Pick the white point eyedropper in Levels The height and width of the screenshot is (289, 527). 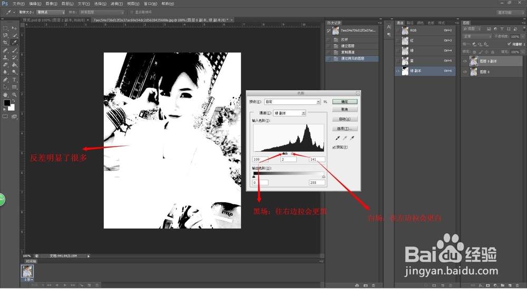point(352,138)
